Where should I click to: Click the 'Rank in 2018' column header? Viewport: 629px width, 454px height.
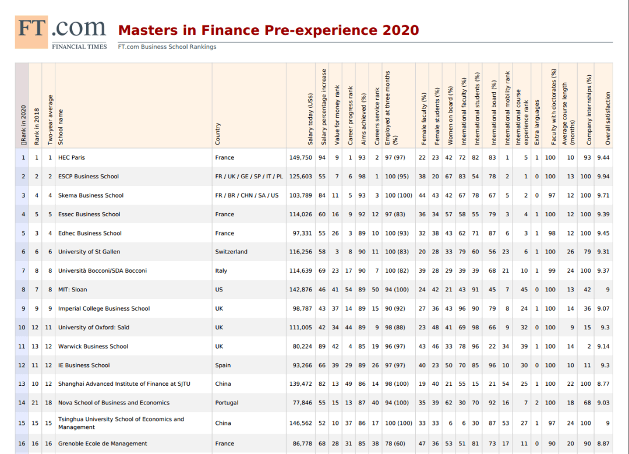tap(37, 126)
